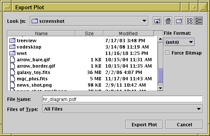Click the 36 MB size cell
Screen dimensions: 210x136
point(94,72)
